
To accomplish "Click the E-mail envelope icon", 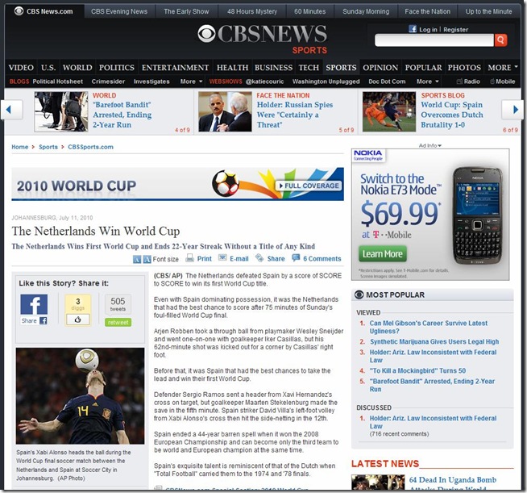I will tap(222, 257).
